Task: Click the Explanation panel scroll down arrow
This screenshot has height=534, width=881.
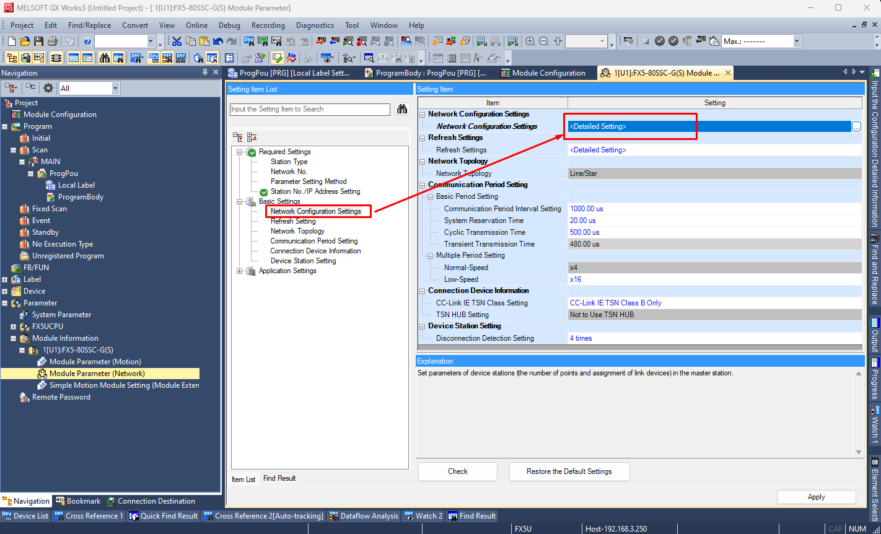Action: 859,452
